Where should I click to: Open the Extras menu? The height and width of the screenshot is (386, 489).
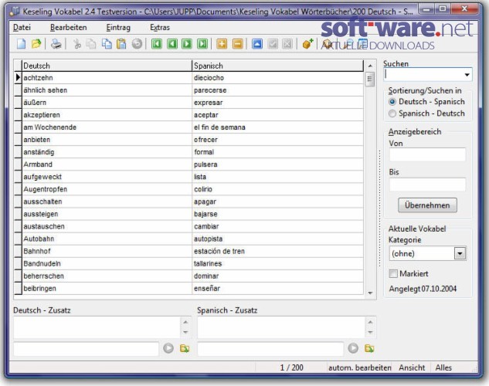(x=160, y=28)
